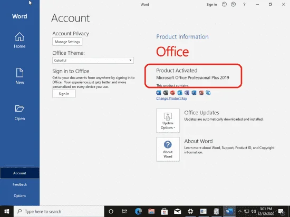Show hidden system tray icons

tap(240, 211)
